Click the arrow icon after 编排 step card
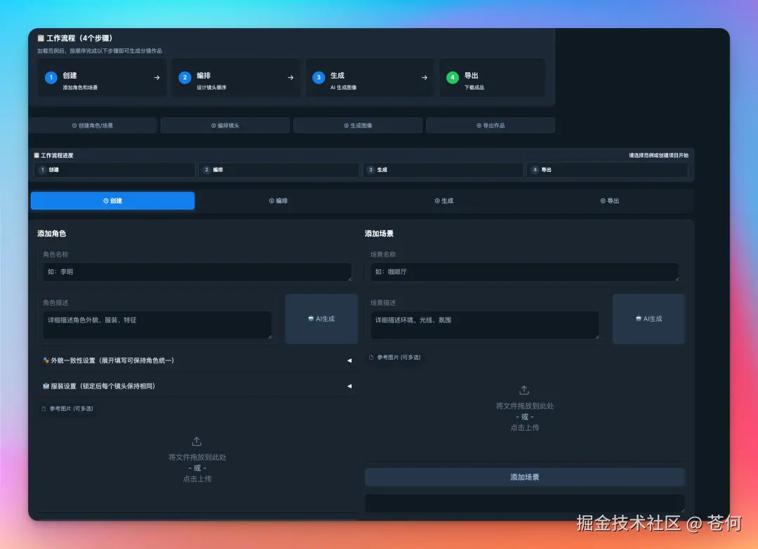Image resolution: width=758 pixels, height=549 pixels. 291,77
